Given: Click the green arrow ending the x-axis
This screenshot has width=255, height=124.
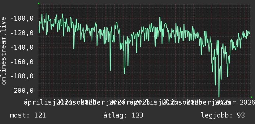Looking at the screenshot, I should [252, 97].
